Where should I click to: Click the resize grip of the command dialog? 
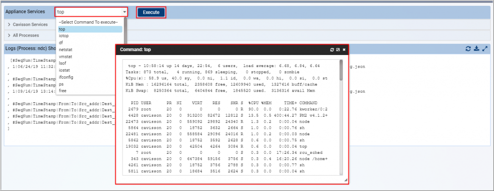click(345, 180)
